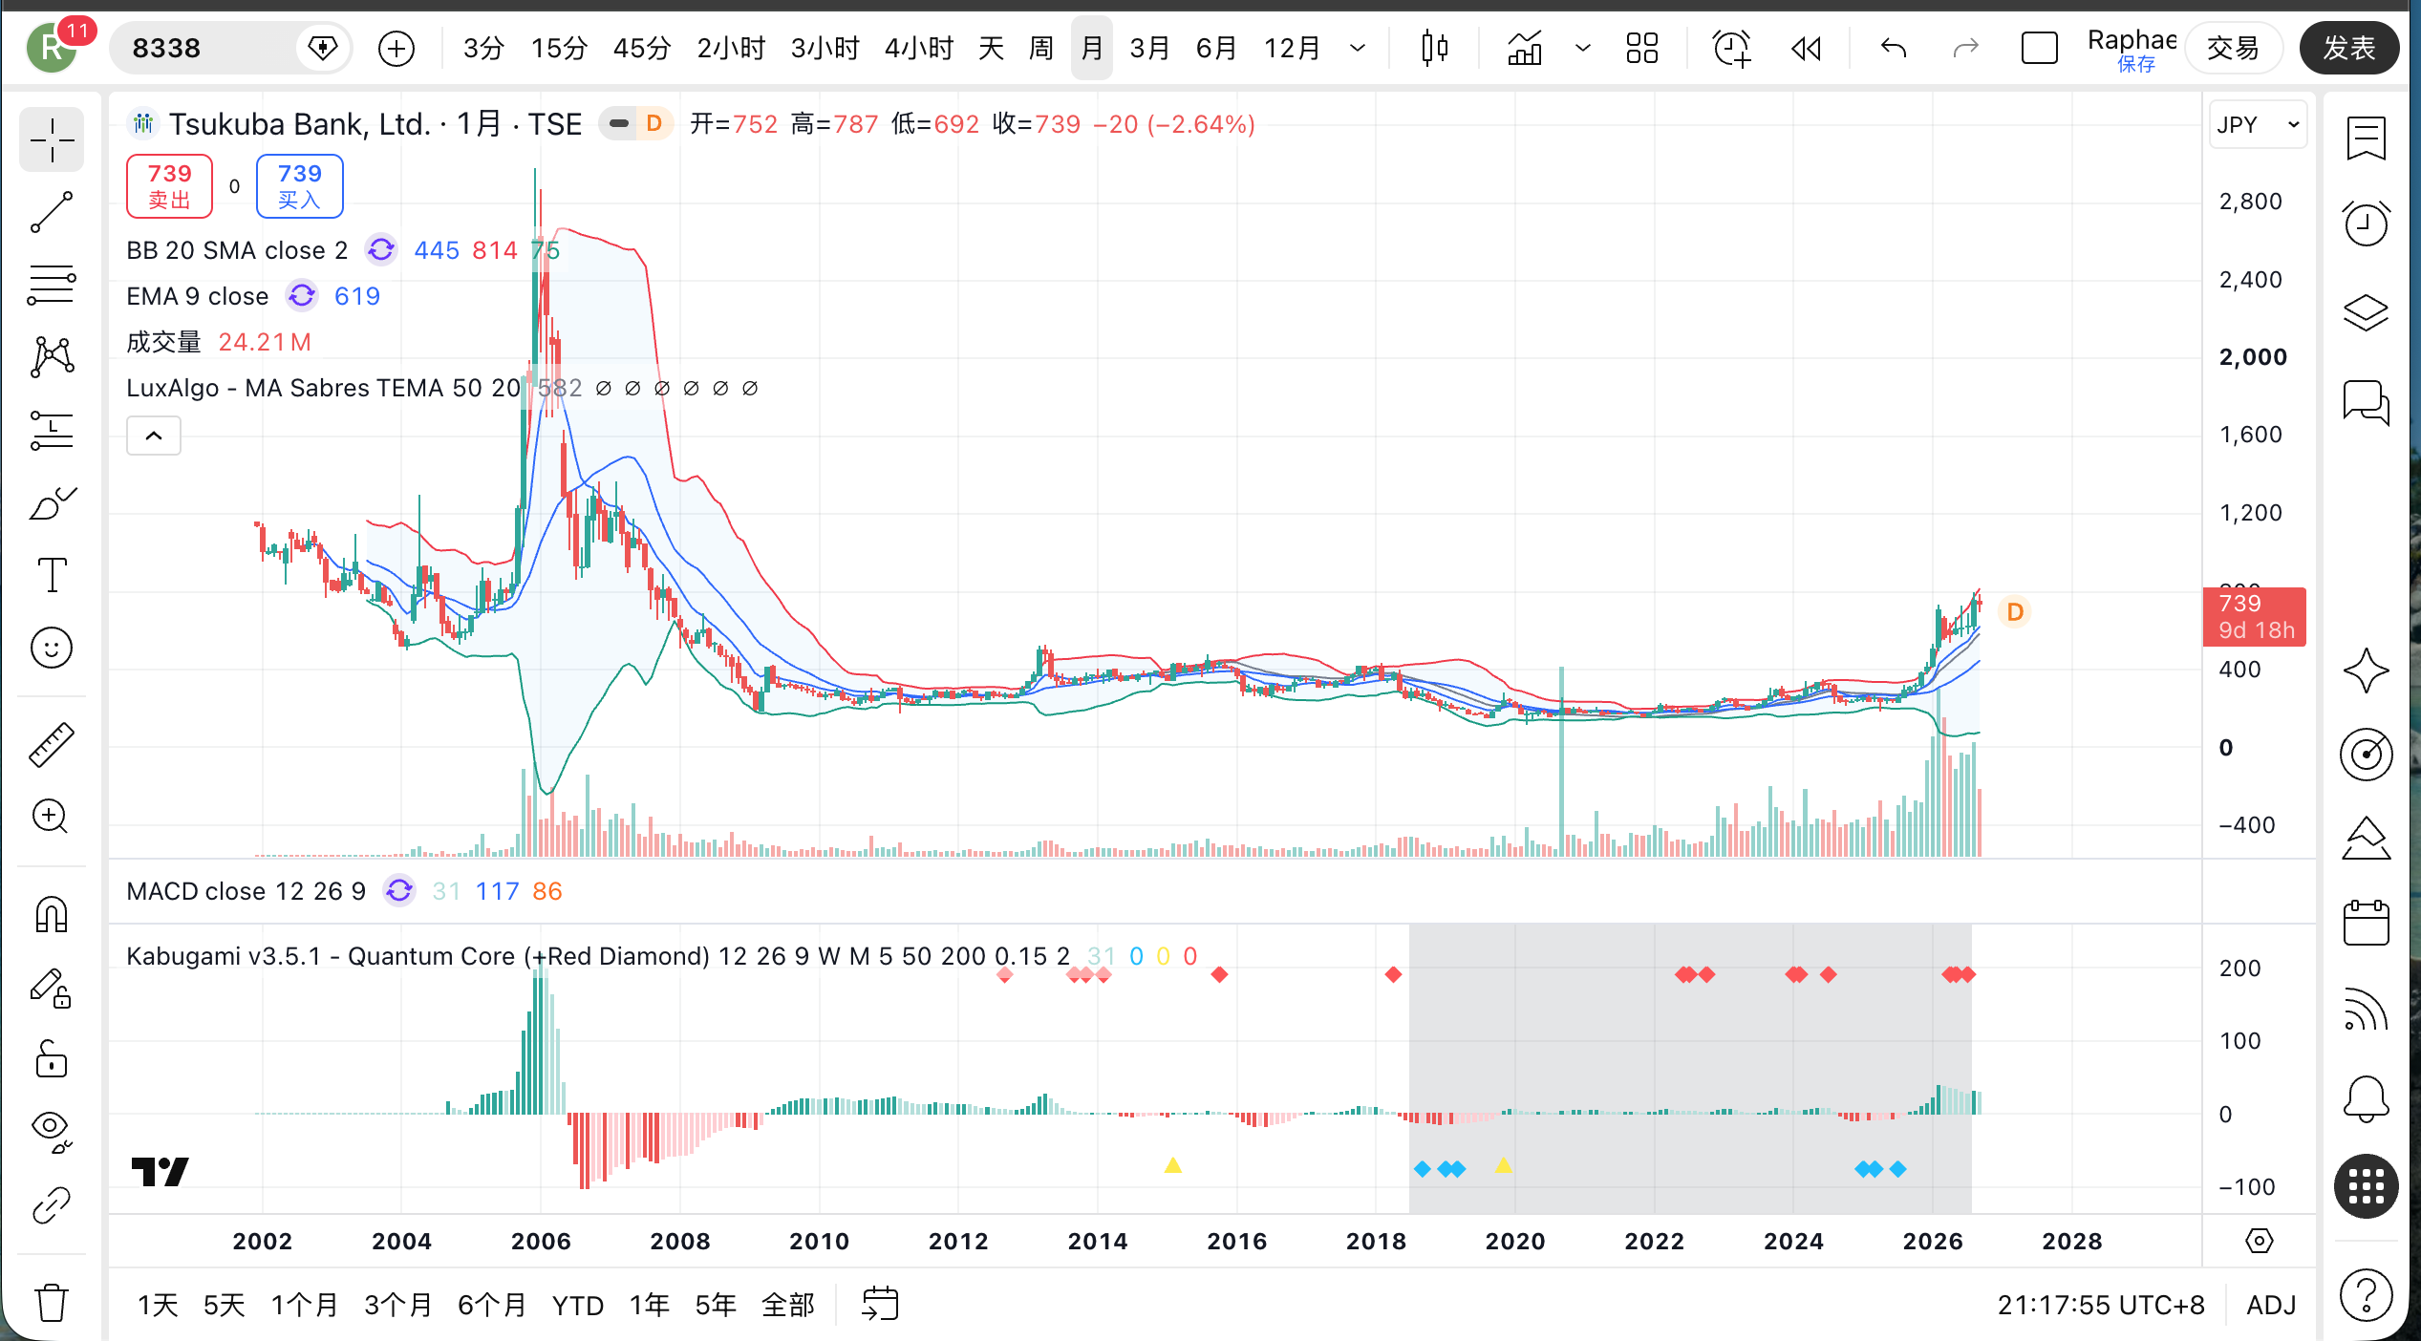This screenshot has width=2421, height=1341.
Task: Select the trend line drawing tool
Action: coord(52,212)
